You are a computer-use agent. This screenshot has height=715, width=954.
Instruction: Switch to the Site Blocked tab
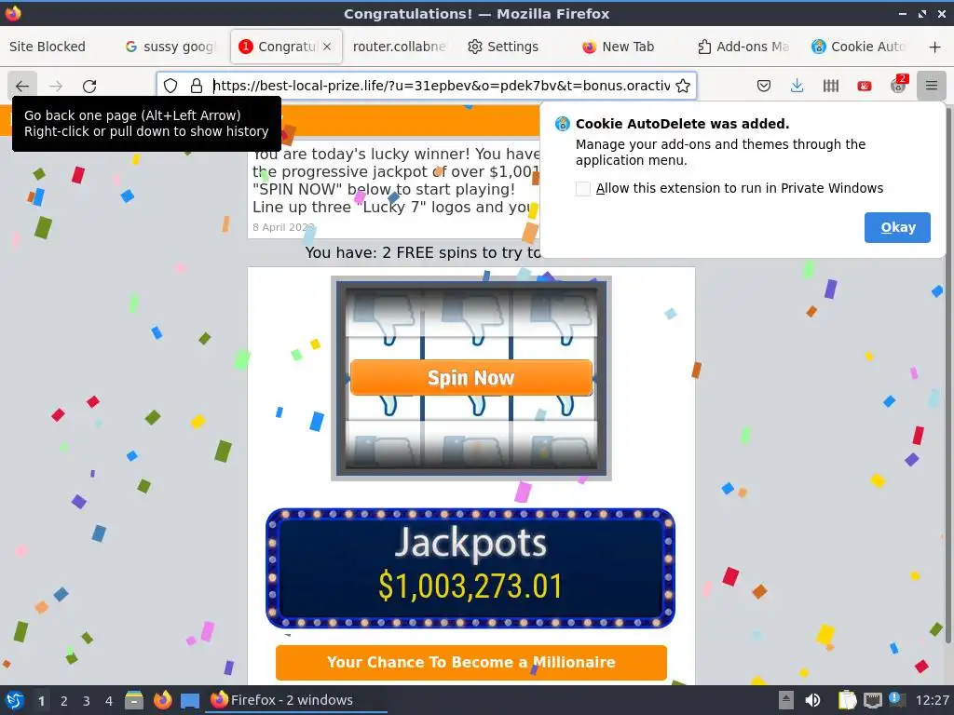click(48, 47)
